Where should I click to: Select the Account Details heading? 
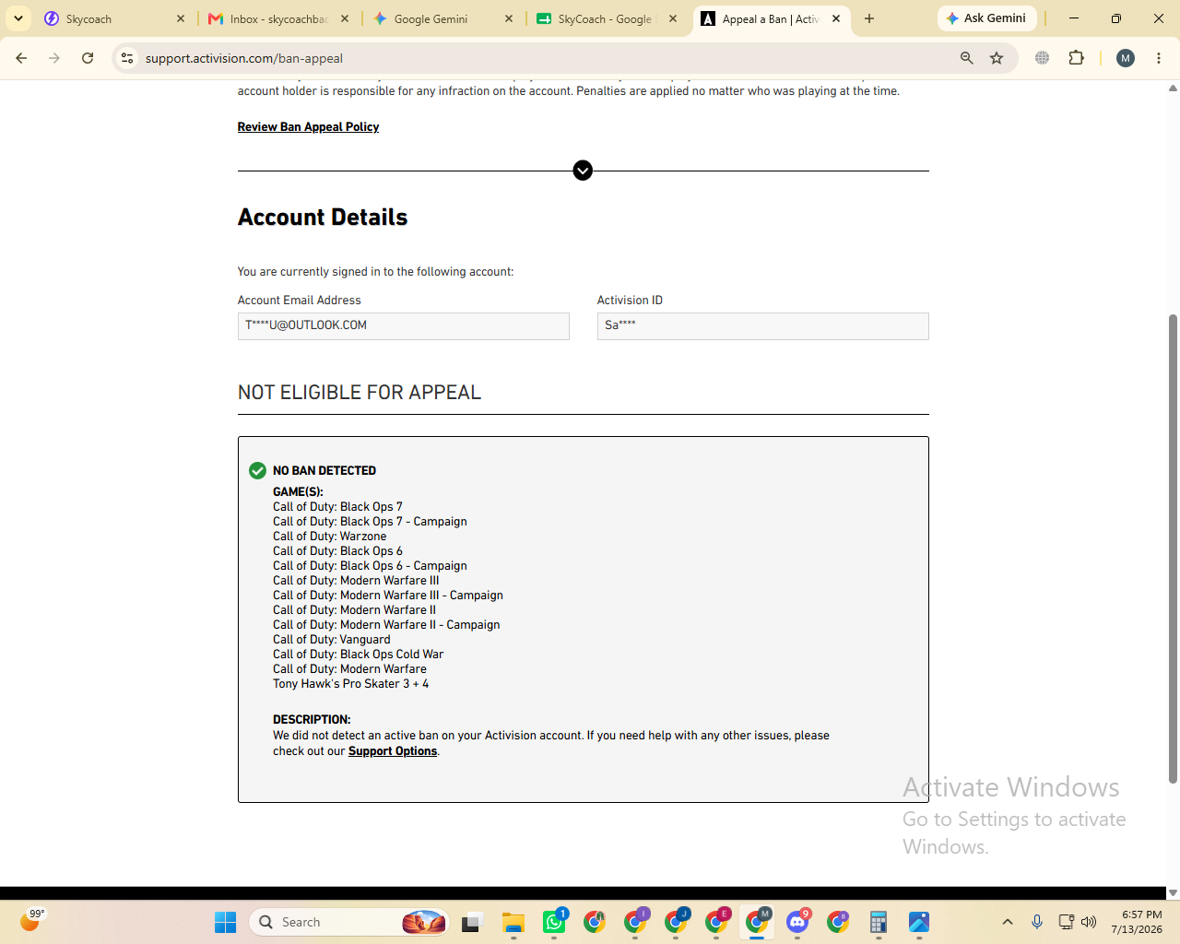323,218
